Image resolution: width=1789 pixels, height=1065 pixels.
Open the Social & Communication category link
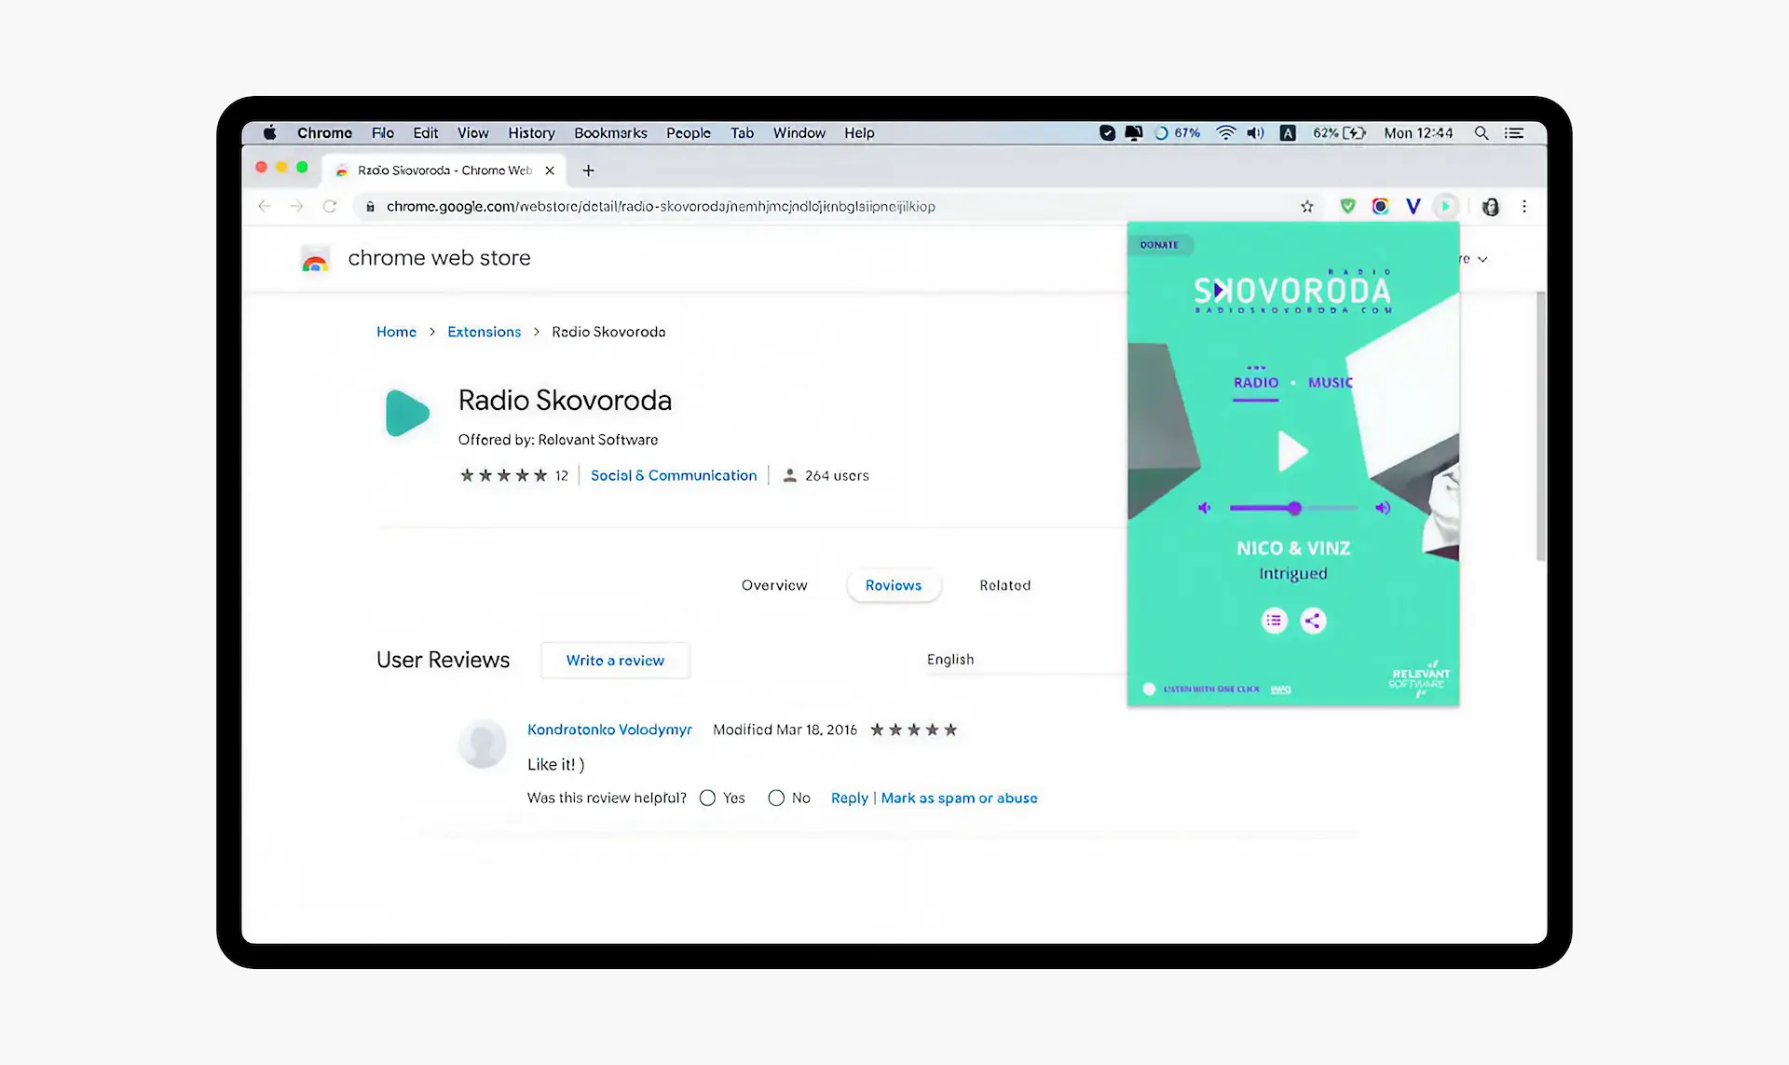pos(674,475)
